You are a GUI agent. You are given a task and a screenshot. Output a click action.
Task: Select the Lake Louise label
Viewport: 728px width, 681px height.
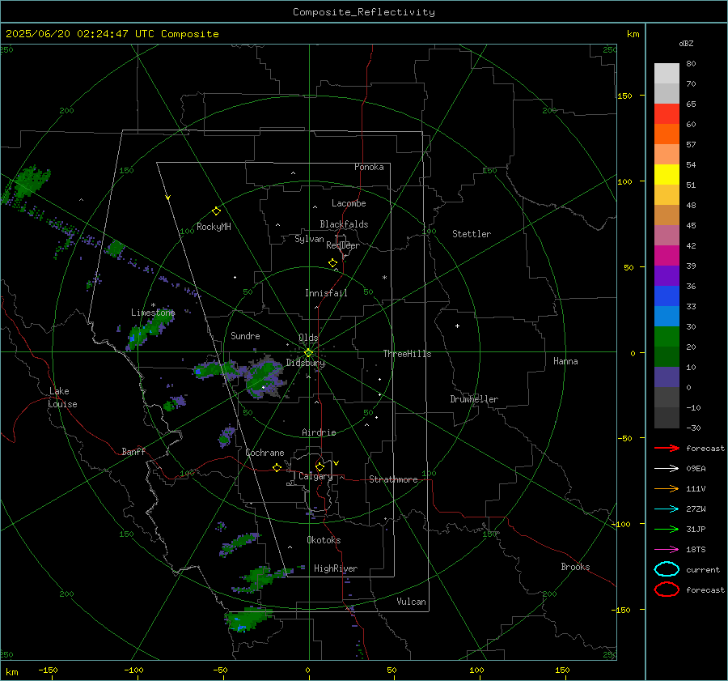coord(62,398)
